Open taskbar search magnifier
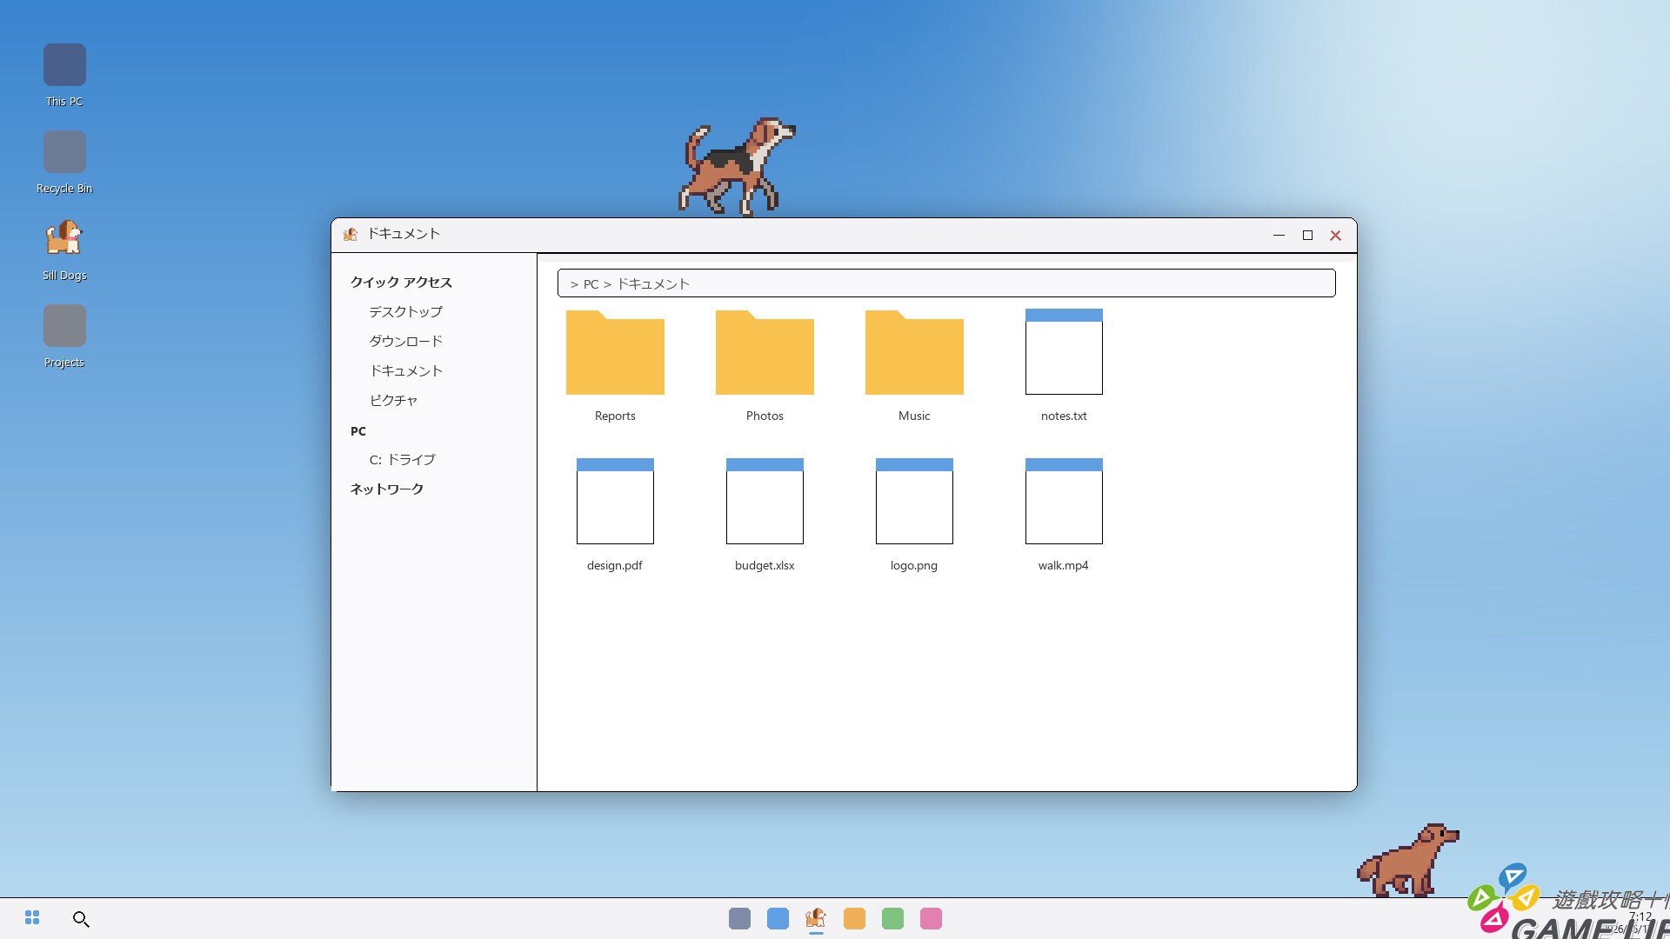 coord(81,919)
